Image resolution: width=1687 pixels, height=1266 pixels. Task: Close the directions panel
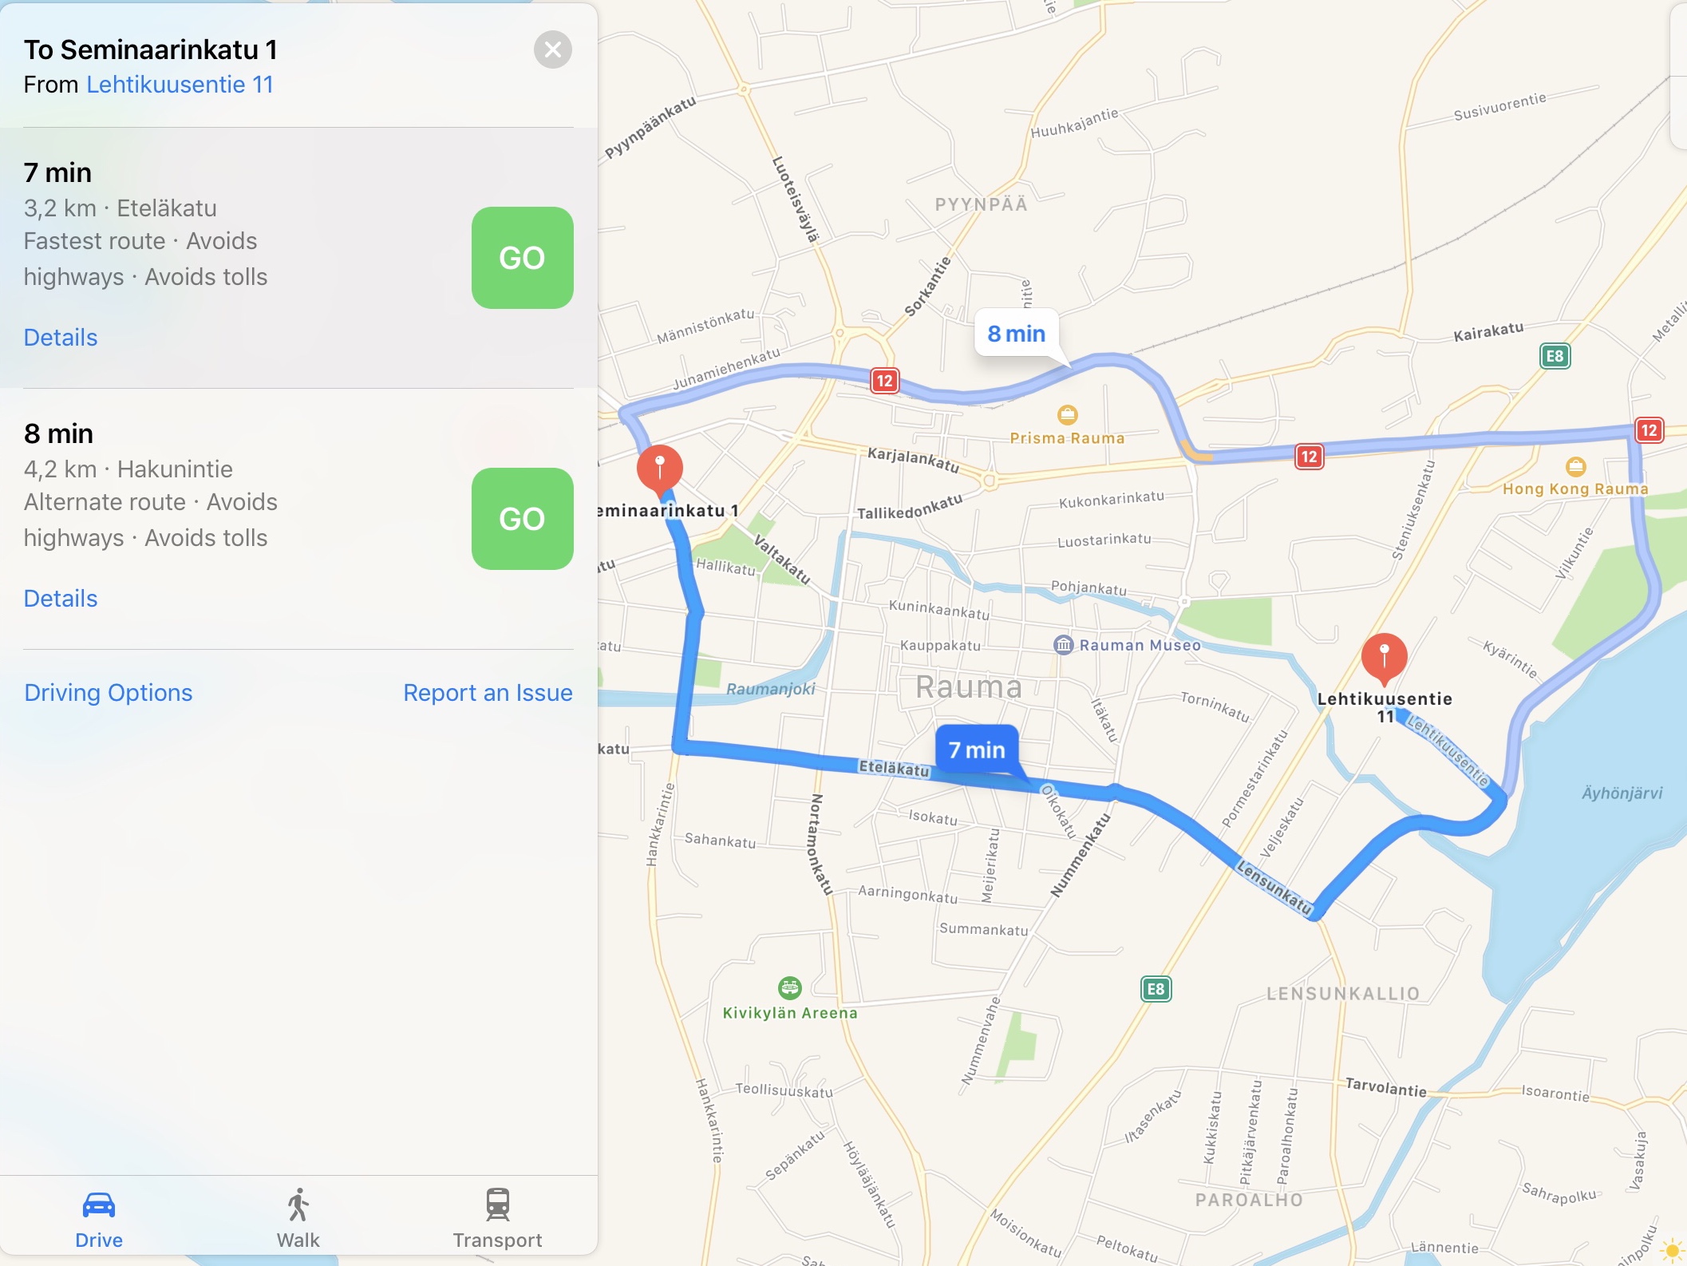(553, 50)
